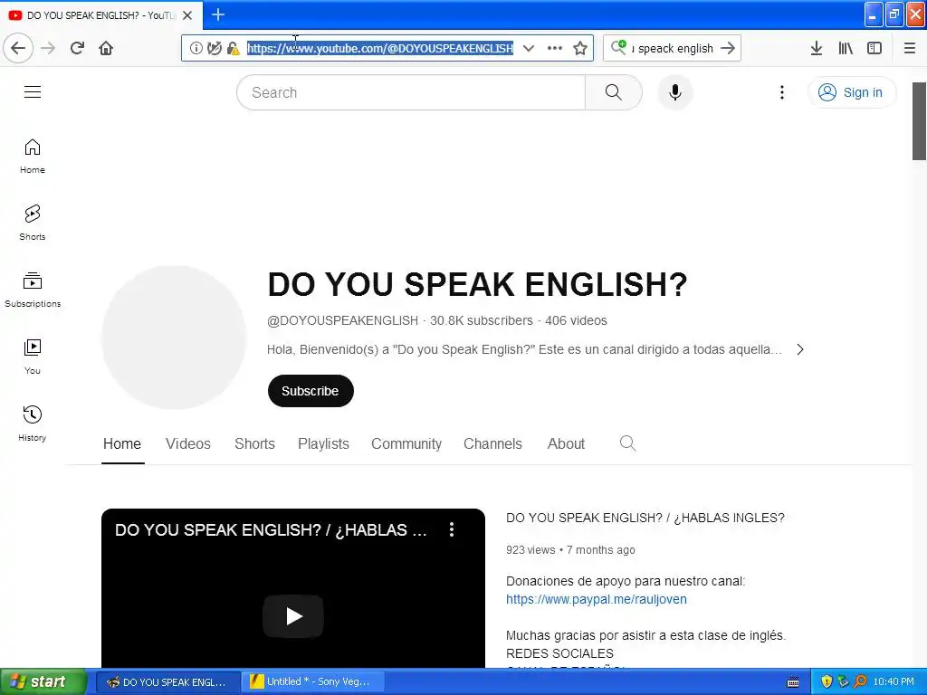The image size is (927, 695).
Task: Click the address bar URL
Action: [x=380, y=49]
